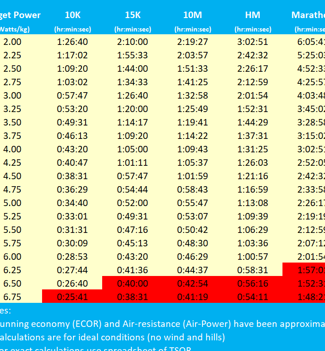Select the 10K time for 2.00 Watts/kg

pyautogui.click(x=73, y=42)
